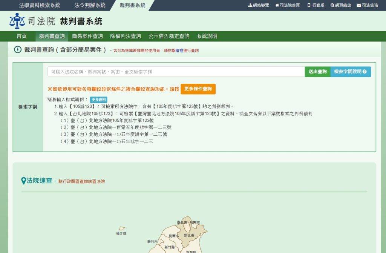Switch to 行動版 mobile version
Screen dimensions: 386x253
[316, 5]
